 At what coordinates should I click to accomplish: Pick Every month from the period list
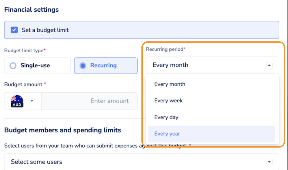point(170,84)
